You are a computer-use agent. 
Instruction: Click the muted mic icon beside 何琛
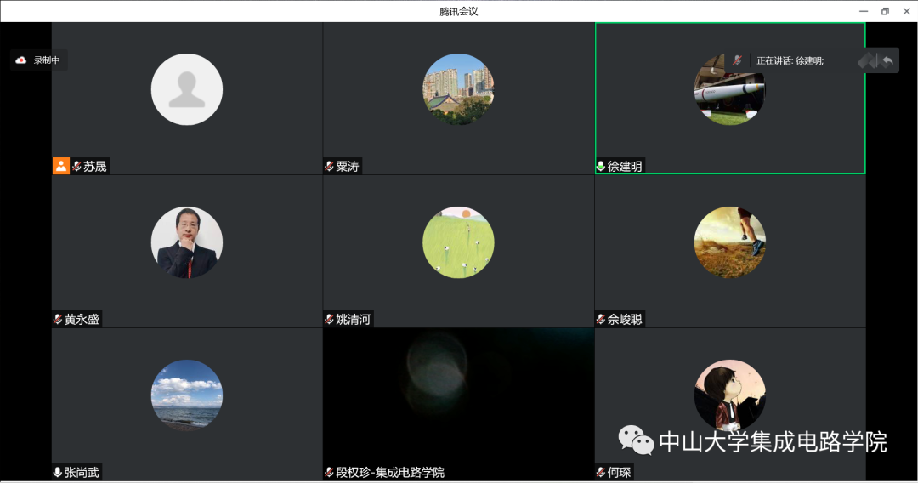pos(601,473)
